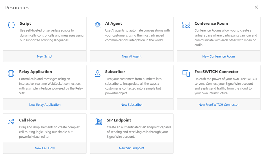262x159 pixels.
Task: Open New Conference Room link
Action: click(218, 56)
